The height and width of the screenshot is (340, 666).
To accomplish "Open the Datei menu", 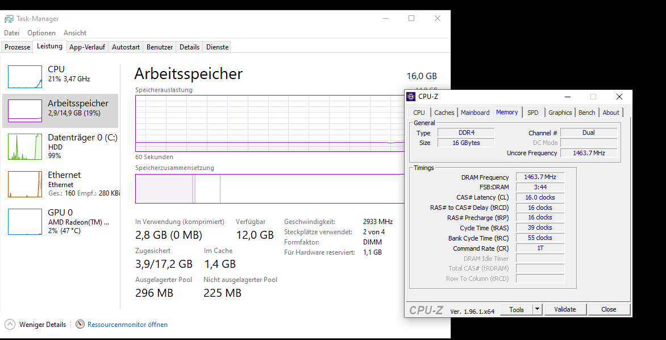I will [11, 33].
